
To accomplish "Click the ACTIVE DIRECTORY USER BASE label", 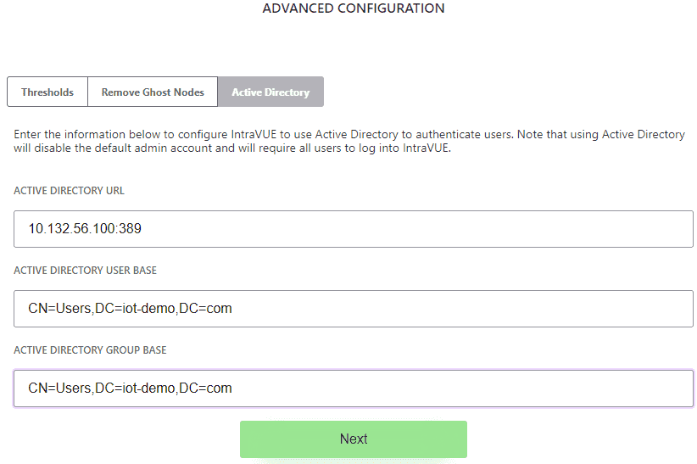I will 86,270.
